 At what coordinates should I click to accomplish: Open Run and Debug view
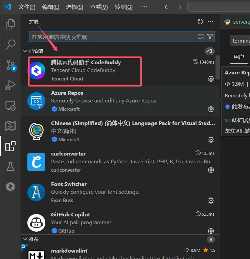[10, 85]
